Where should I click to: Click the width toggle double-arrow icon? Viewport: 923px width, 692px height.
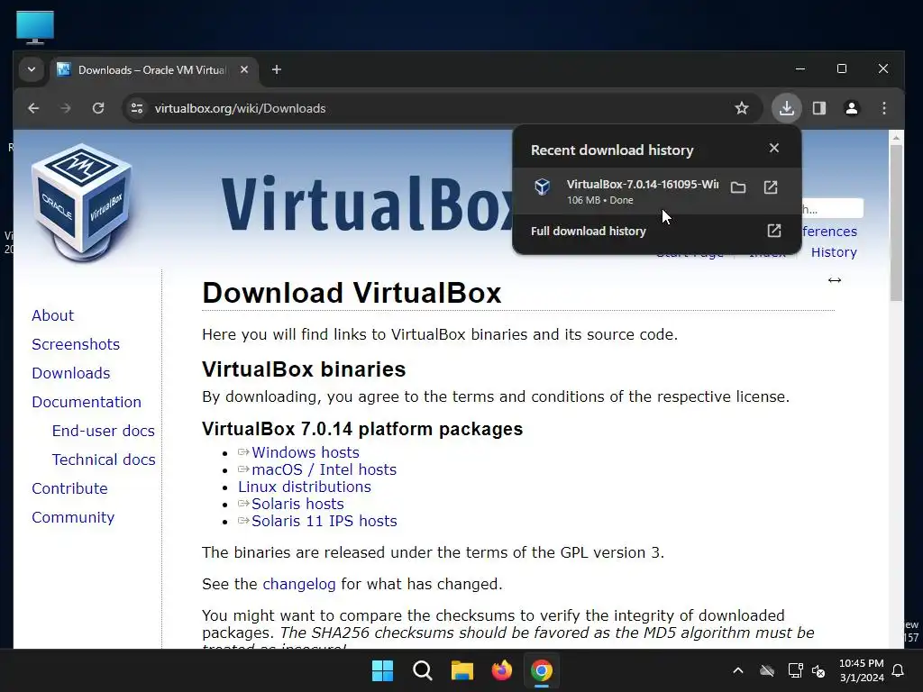pyautogui.click(x=834, y=280)
